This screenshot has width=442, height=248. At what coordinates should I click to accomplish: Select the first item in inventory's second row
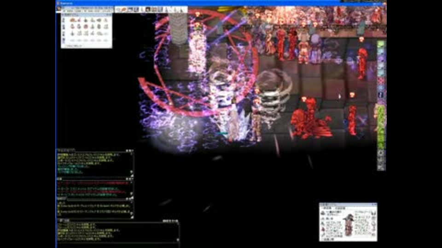click(72, 27)
